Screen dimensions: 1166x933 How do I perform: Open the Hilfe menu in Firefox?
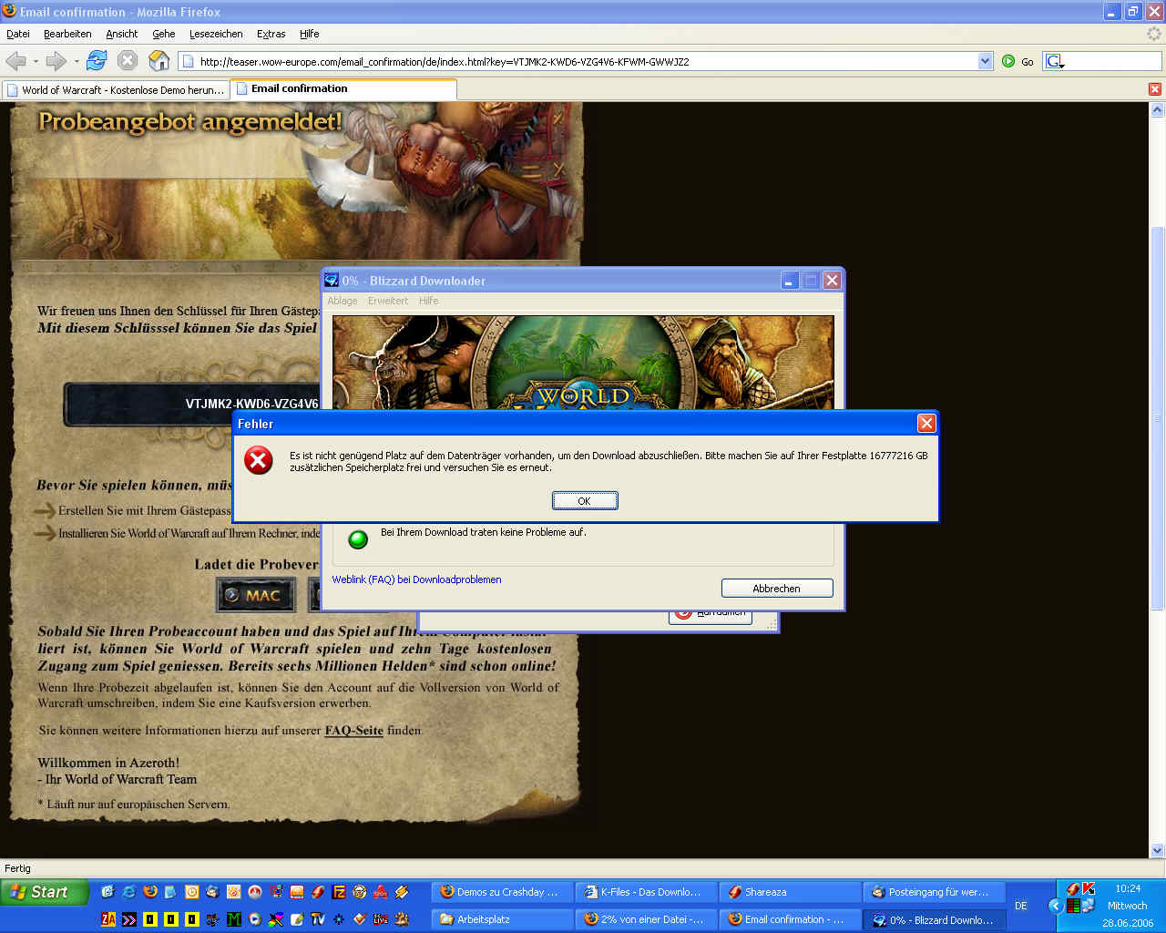coord(310,34)
